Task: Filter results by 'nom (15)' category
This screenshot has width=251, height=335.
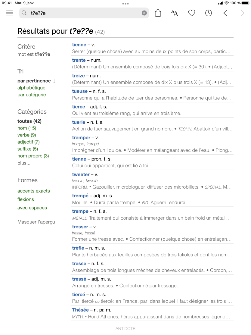Action: 27,128
